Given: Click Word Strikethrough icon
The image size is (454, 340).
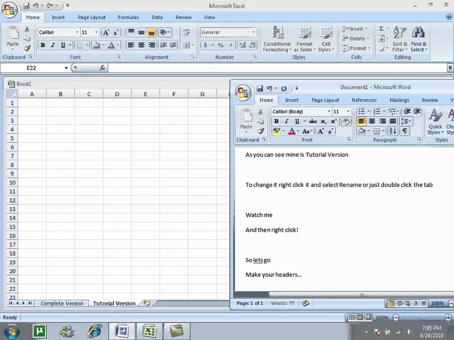Looking at the screenshot, I should coord(313,121).
